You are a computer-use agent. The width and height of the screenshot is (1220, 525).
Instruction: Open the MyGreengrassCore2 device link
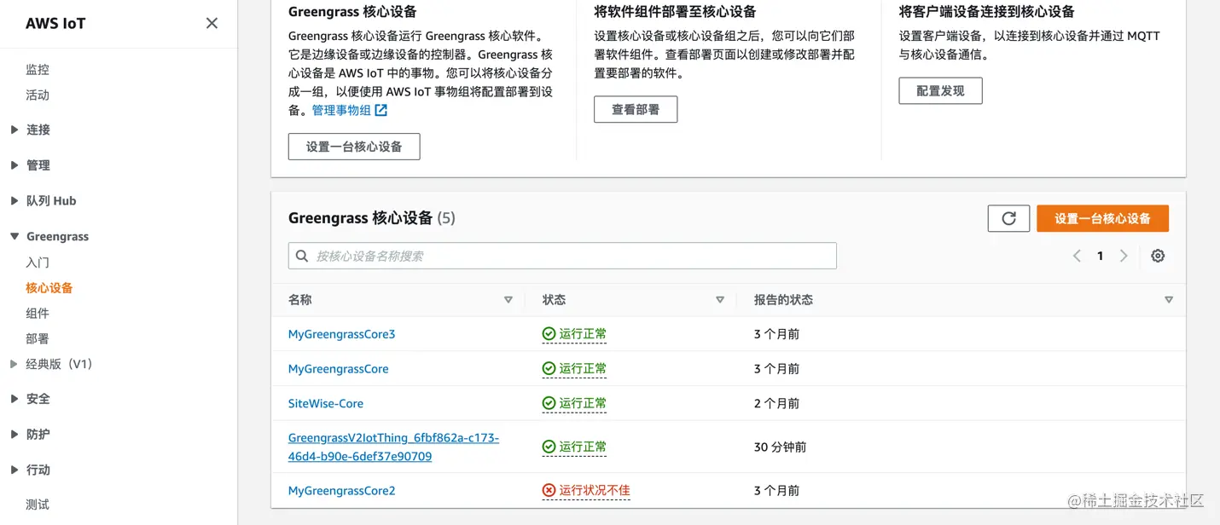click(x=342, y=491)
